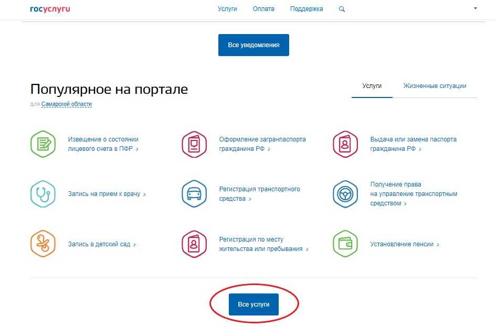Click the foreign passport hexagon icon
Image resolution: width=497 pixels, height=327 pixels.
coord(194,144)
